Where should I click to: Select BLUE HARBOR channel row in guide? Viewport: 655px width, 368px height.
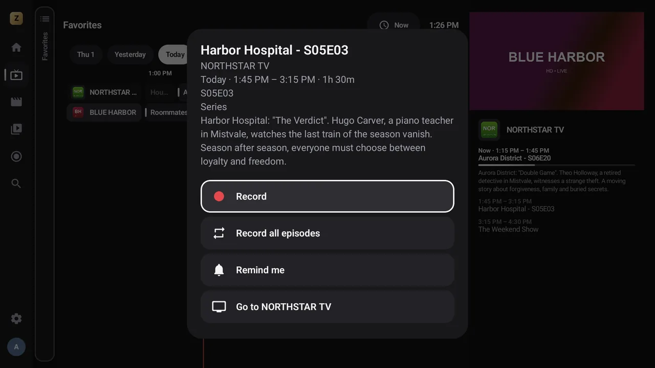point(104,112)
